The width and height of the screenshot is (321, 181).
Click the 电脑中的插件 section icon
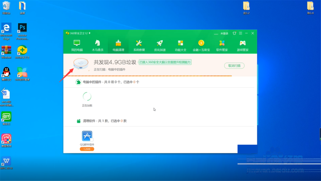pyautogui.click(x=78, y=82)
